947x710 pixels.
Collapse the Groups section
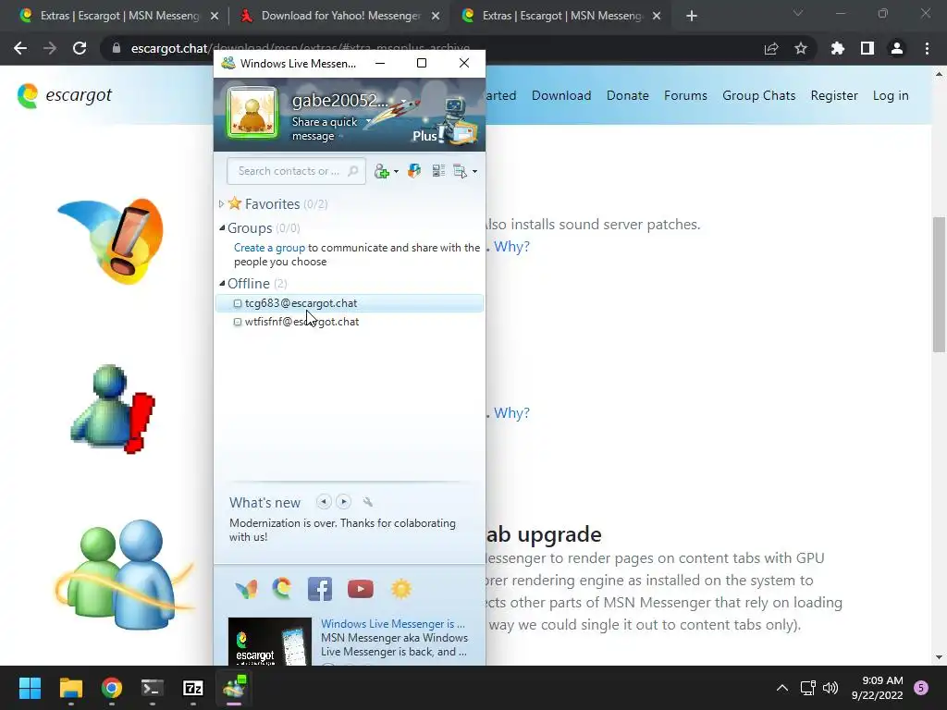[x=222, y=227]
